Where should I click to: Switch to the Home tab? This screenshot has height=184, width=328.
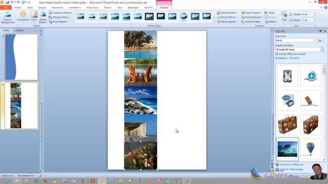pos(18,8)
